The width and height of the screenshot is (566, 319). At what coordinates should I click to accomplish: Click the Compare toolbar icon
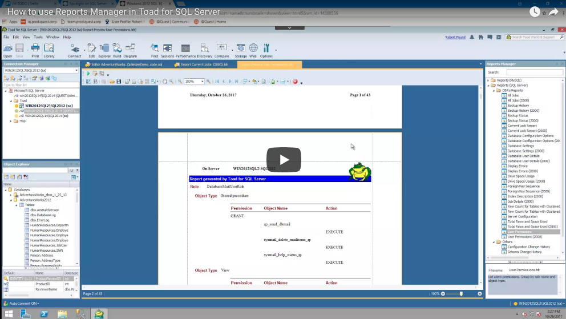(221, 50)
